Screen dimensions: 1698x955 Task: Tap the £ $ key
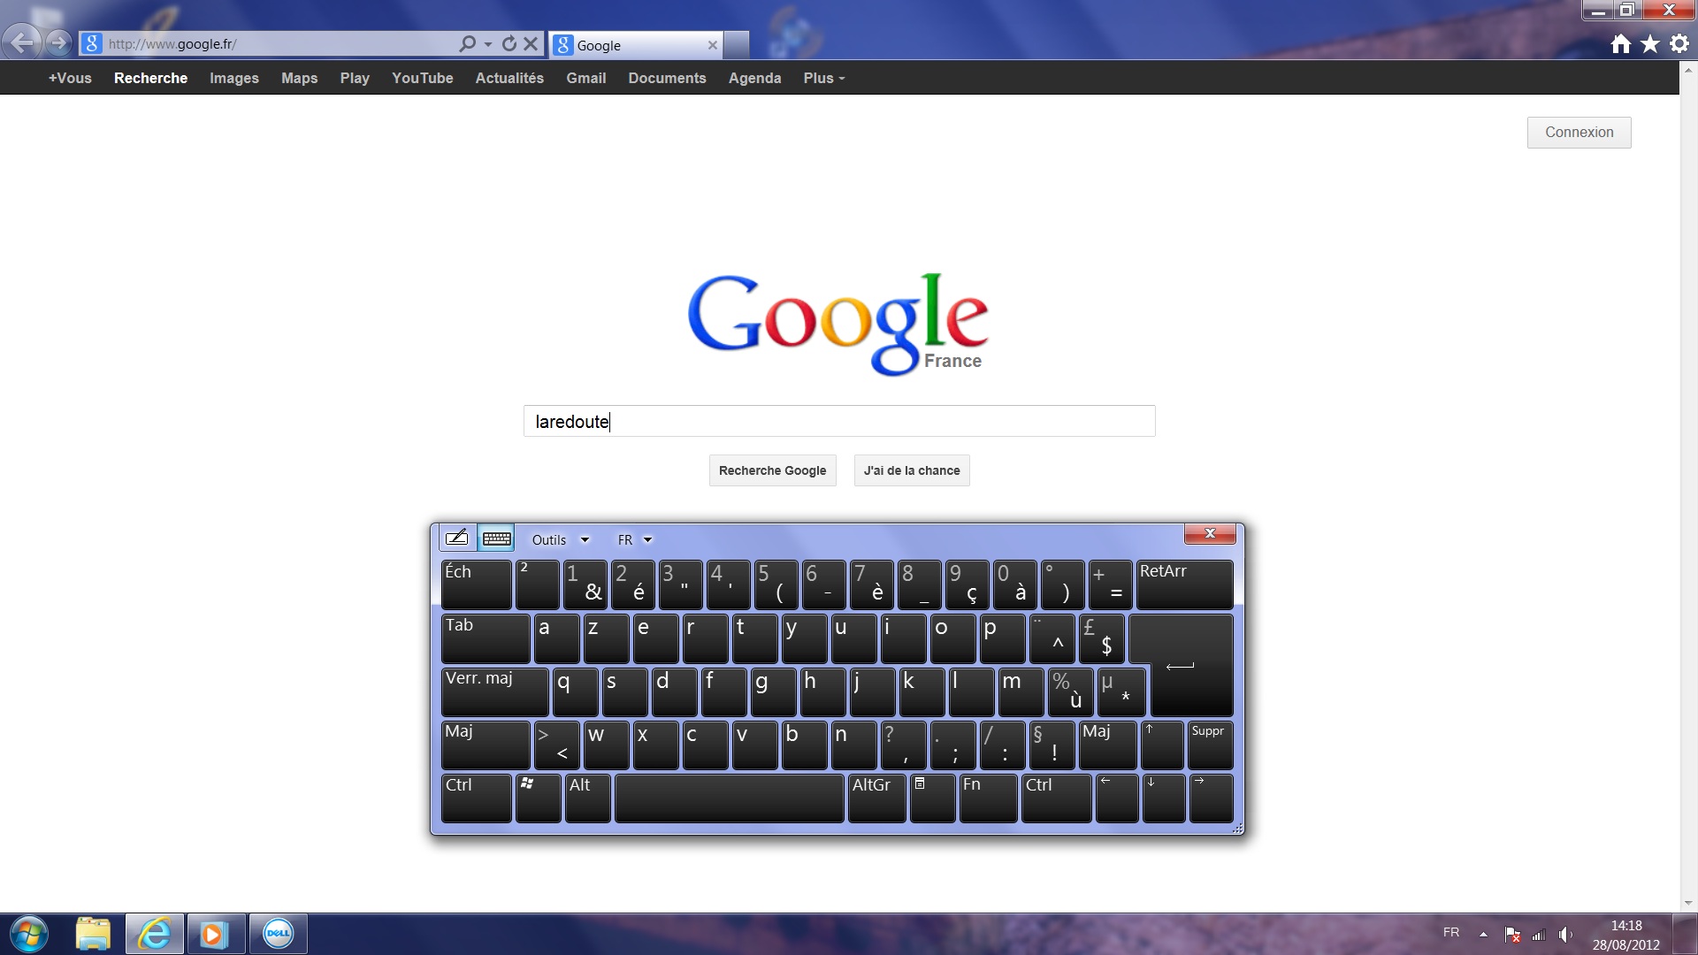1101,638
